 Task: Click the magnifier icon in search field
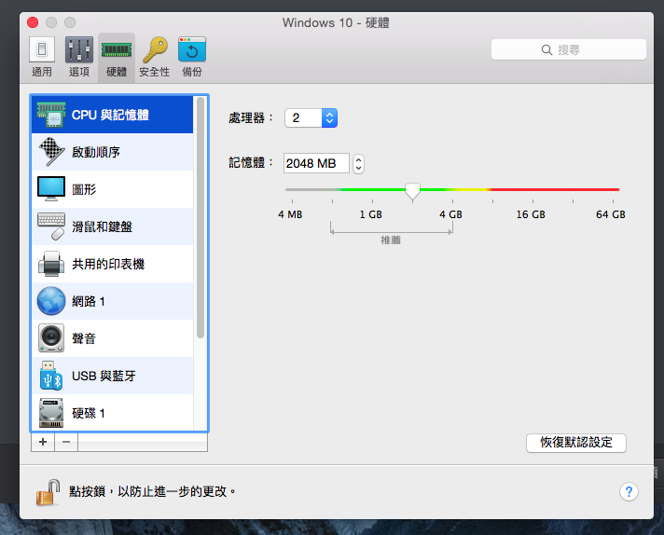546,50
